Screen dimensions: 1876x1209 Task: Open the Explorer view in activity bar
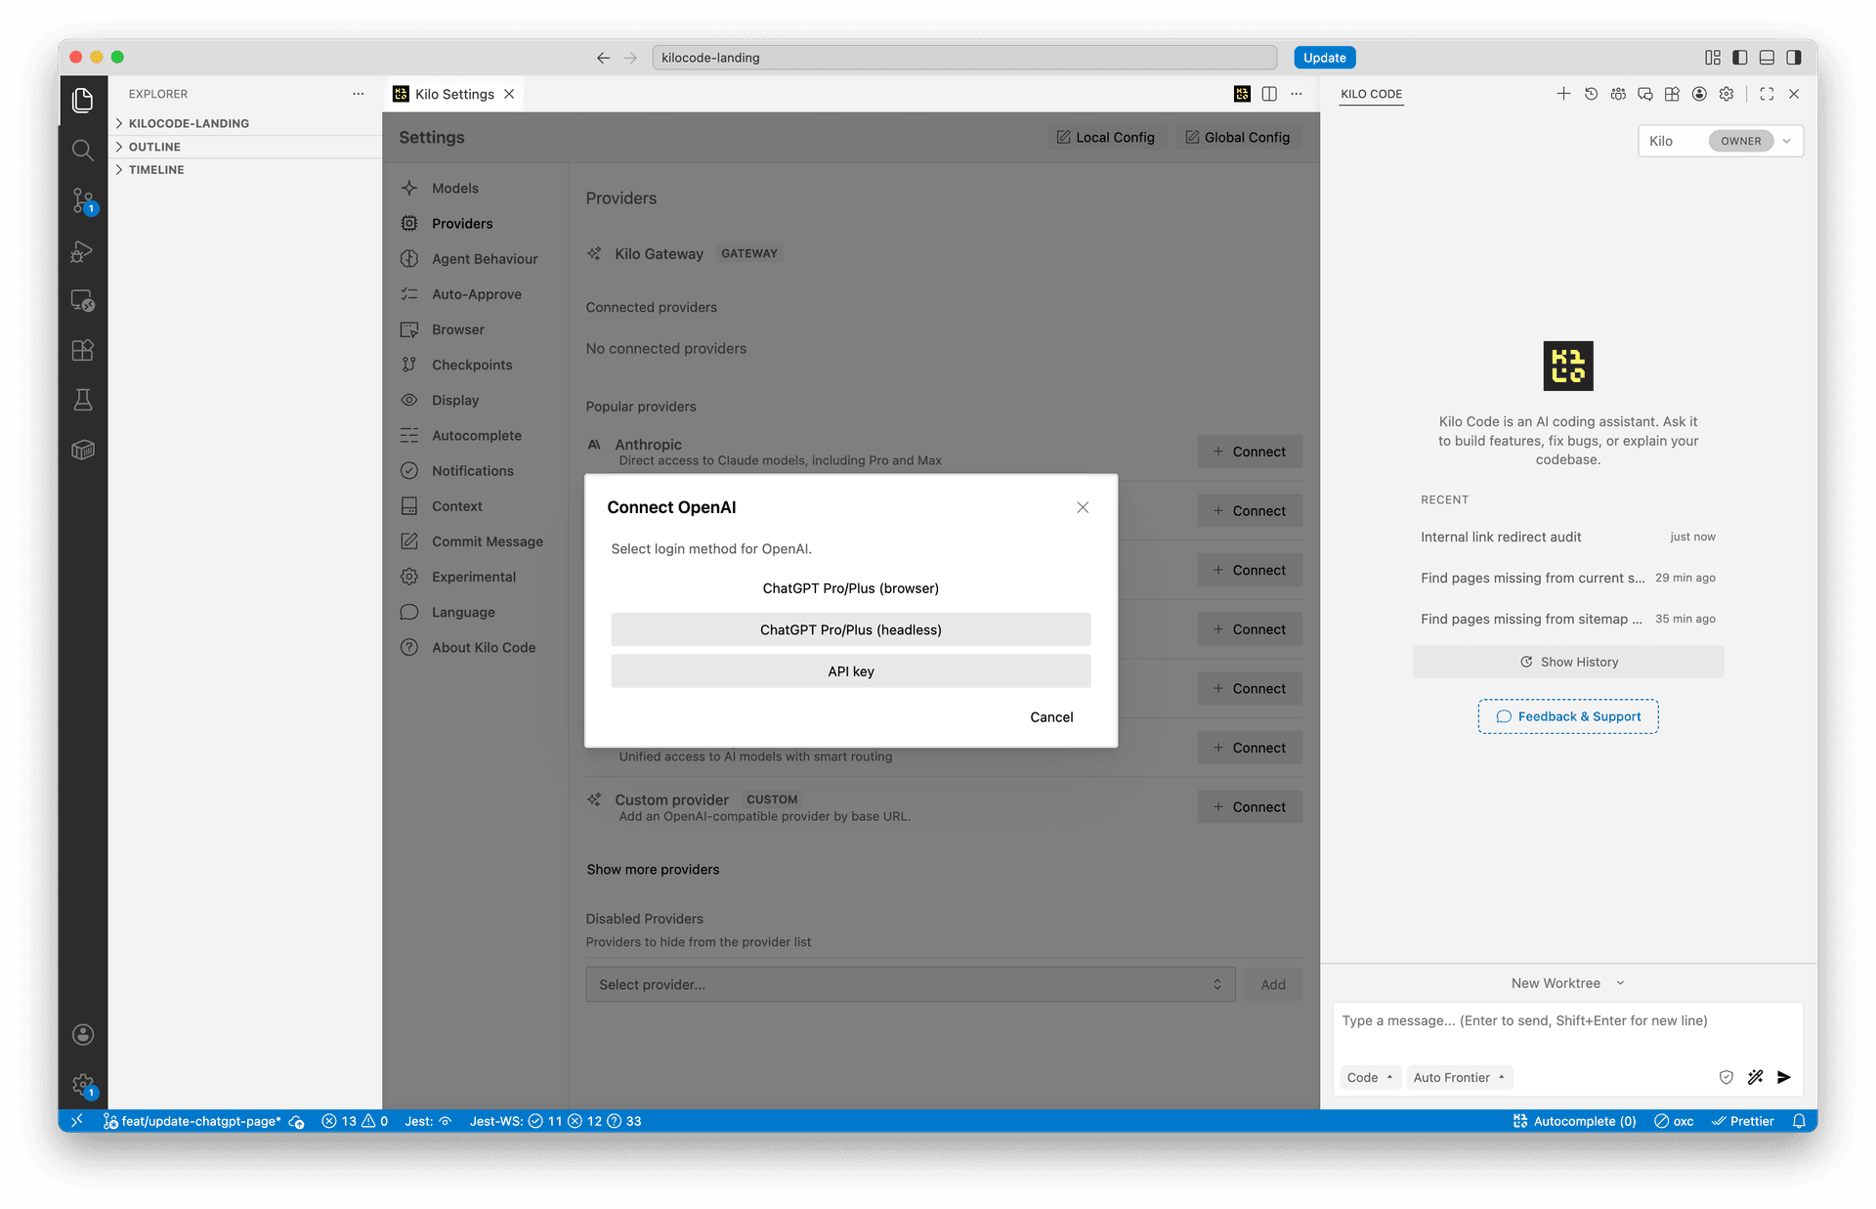pyautogui.click(x=83, y=100)
